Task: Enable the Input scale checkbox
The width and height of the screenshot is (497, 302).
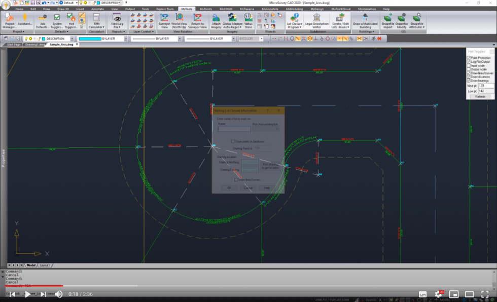Action: [x=468, y=65]
